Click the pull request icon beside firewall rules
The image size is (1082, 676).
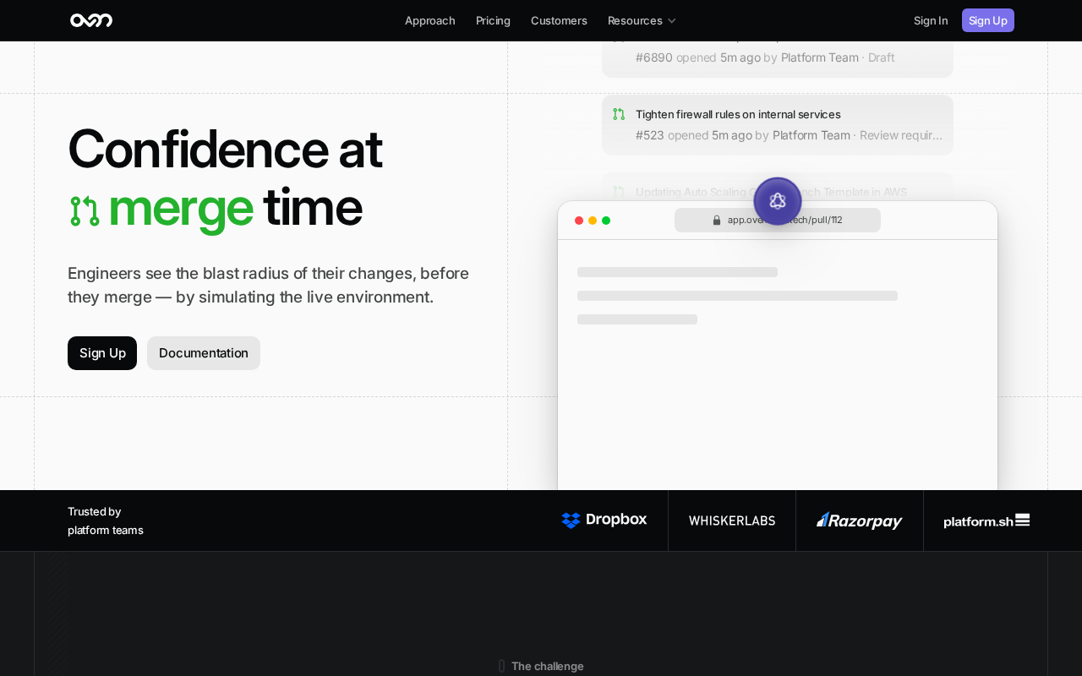pyautogui.click(x=619, y=114)
